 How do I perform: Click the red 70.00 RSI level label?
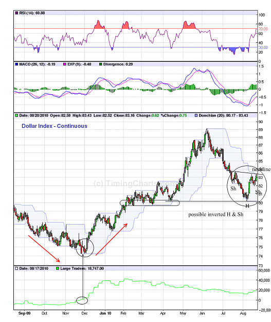pos(263,29)
